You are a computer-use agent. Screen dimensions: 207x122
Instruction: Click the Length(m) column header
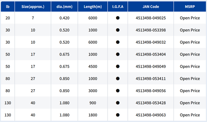93,6
